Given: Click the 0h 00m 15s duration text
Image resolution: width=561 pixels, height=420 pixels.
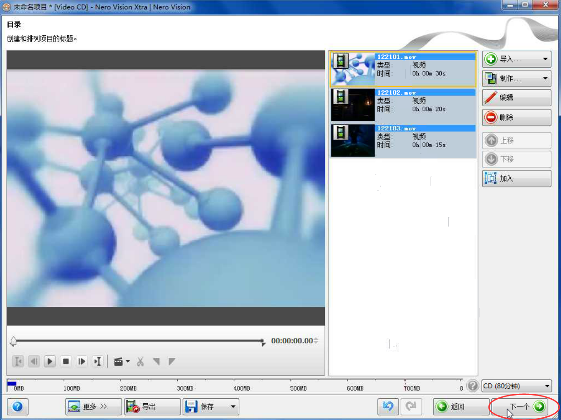Looking at the screenshot, I should (x=429, y=145).
